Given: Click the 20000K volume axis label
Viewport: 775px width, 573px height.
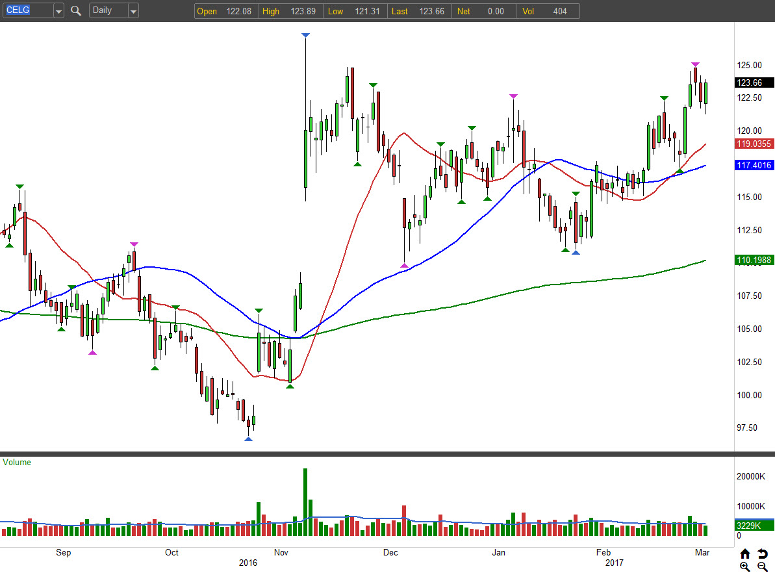Looking at the screenshot, I should (x=751, y=477).
